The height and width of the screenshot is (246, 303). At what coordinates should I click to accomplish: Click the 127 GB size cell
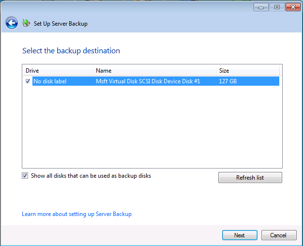click(228, 81)
